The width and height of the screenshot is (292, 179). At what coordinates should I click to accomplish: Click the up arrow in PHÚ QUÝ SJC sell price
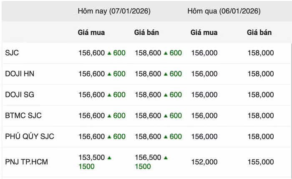tap(166, 137)
